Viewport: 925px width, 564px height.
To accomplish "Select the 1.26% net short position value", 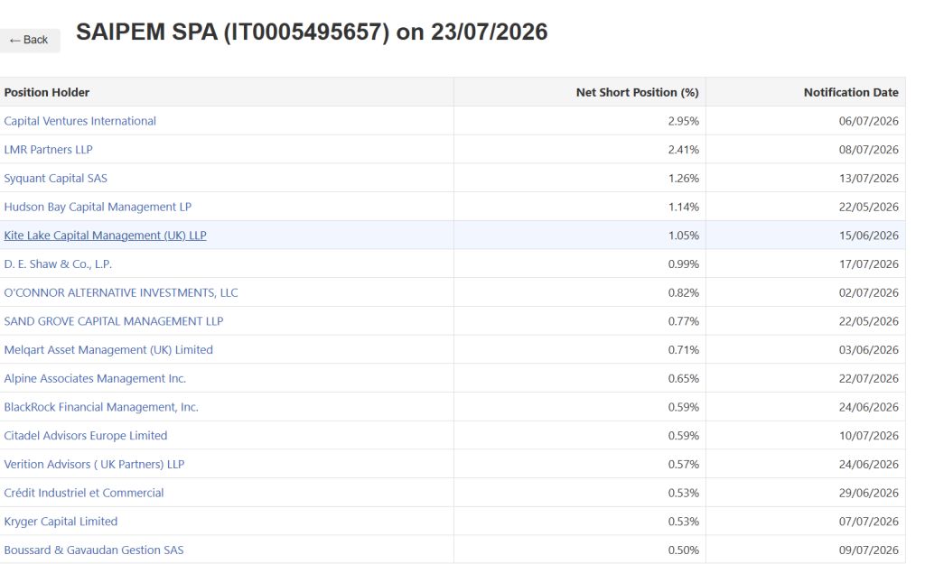I will (683, 178).
